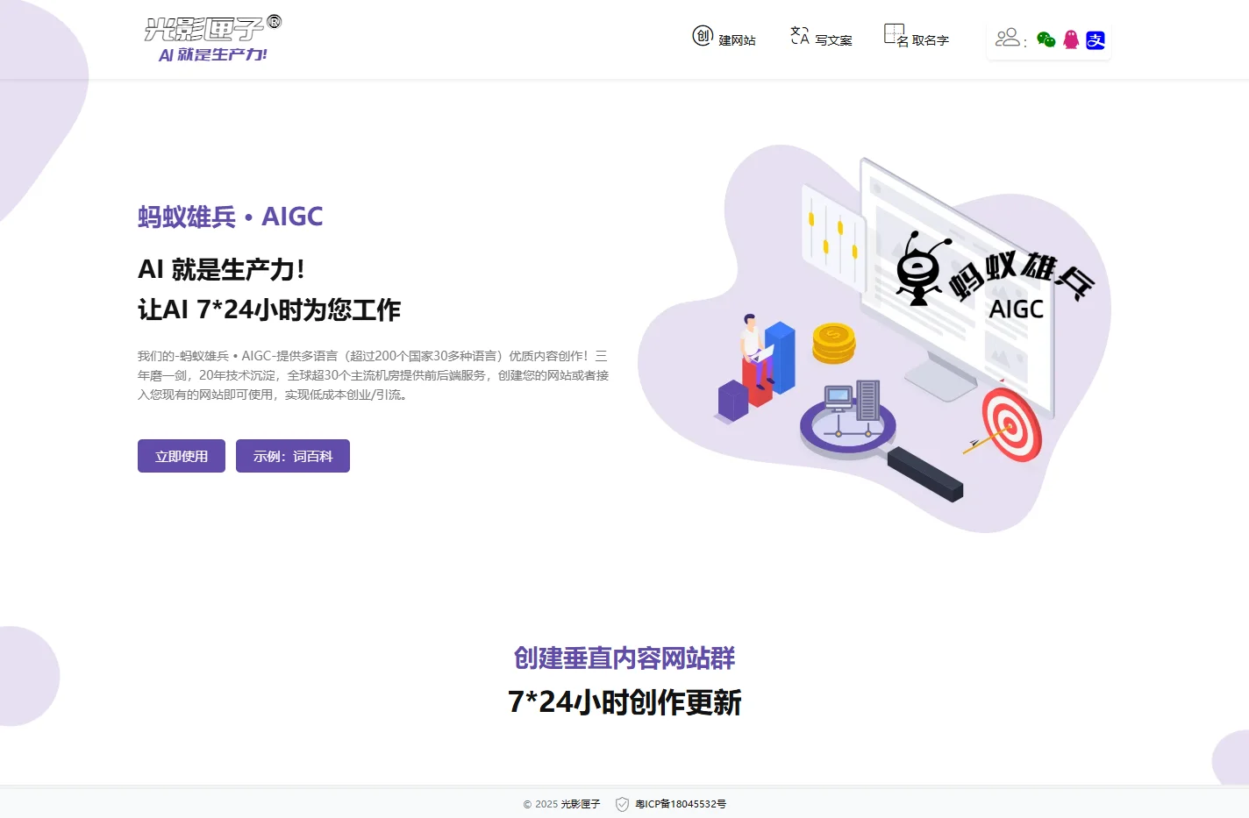Click the 示例：词百科 button
This screenshot has height=818, width=1249.
click(x=293, y=456)
